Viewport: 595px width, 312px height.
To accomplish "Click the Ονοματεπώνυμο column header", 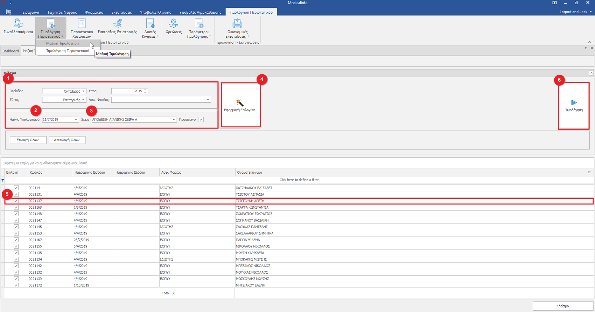I will (250, 173).
